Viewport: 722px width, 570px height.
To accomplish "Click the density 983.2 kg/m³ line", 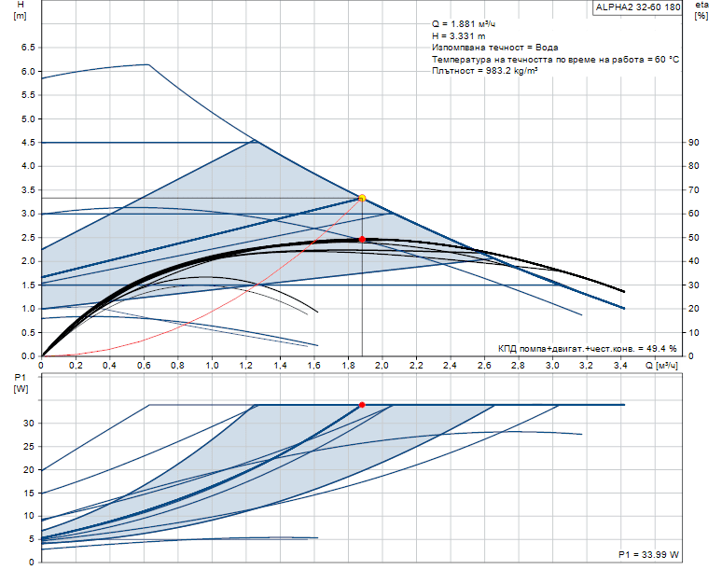I will pyautogui.click(x=485, y=70).
